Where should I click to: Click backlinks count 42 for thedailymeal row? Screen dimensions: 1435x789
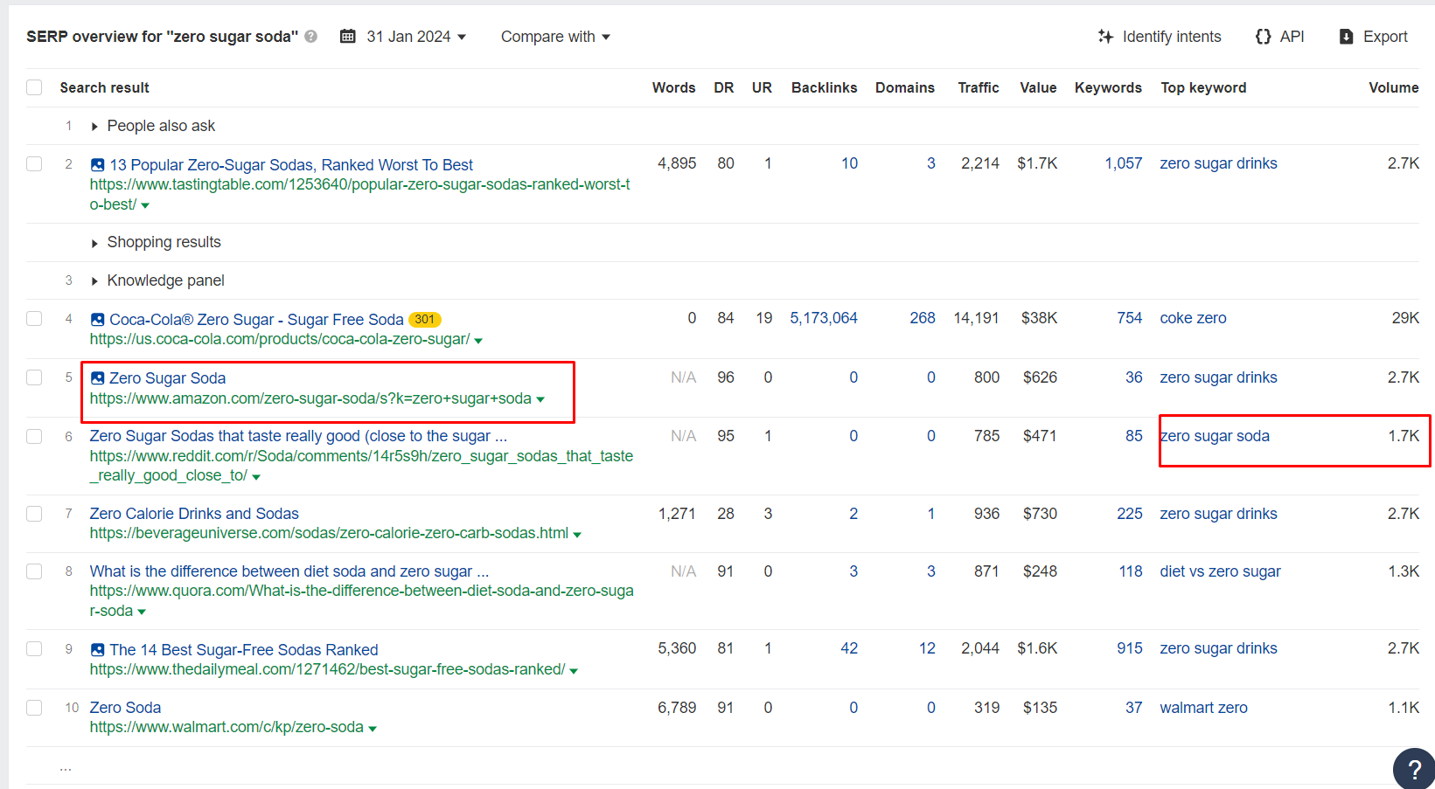pyautogui.click(x=848, y=648)
